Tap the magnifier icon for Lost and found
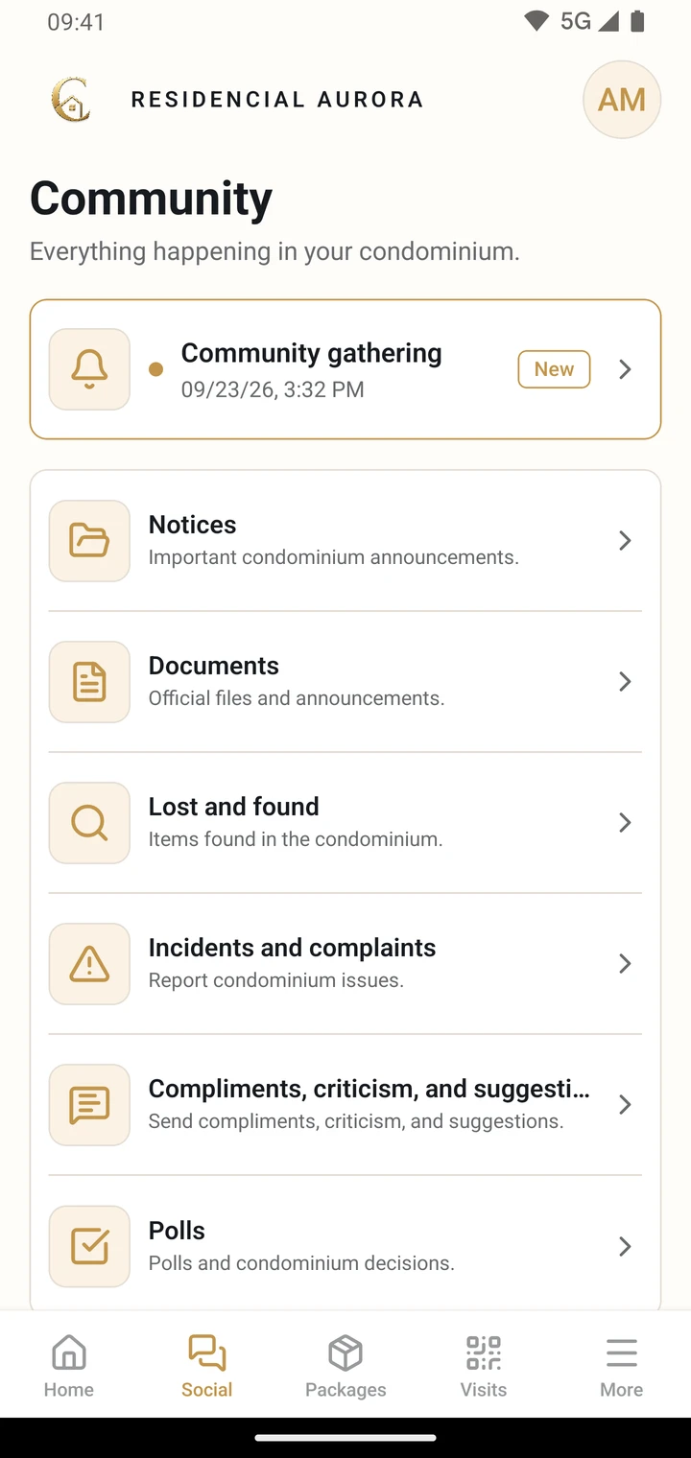691x1458 pixels. click(x=89, y=823)
